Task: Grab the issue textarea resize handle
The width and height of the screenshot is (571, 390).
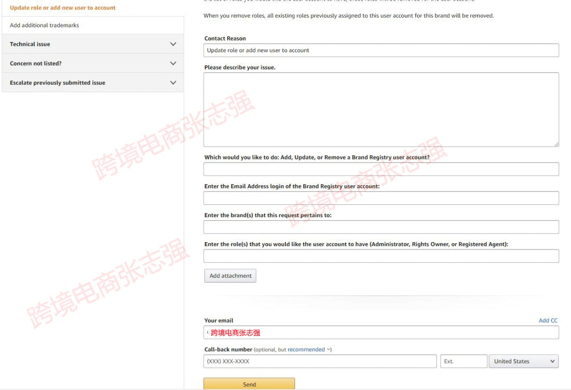Action: [556, 144]
